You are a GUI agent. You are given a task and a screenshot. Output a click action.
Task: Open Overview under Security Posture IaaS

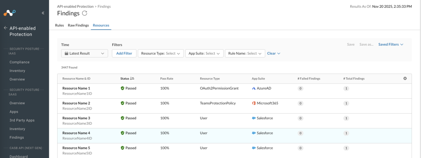17,79
